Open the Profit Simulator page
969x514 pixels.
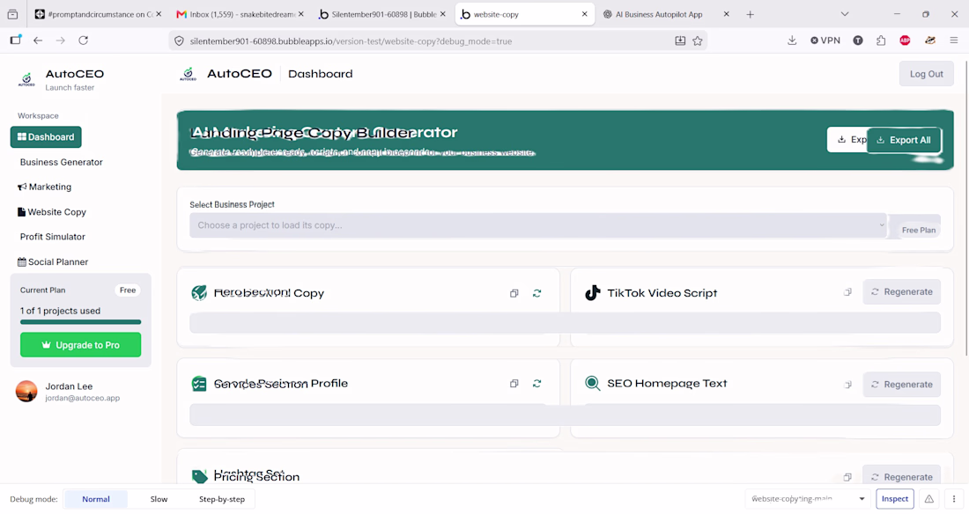point(53,237)
